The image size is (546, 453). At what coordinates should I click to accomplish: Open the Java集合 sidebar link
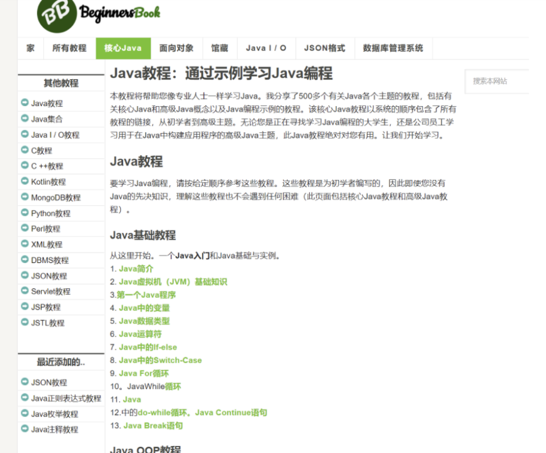pyautogui.click(x=47, y=119)
